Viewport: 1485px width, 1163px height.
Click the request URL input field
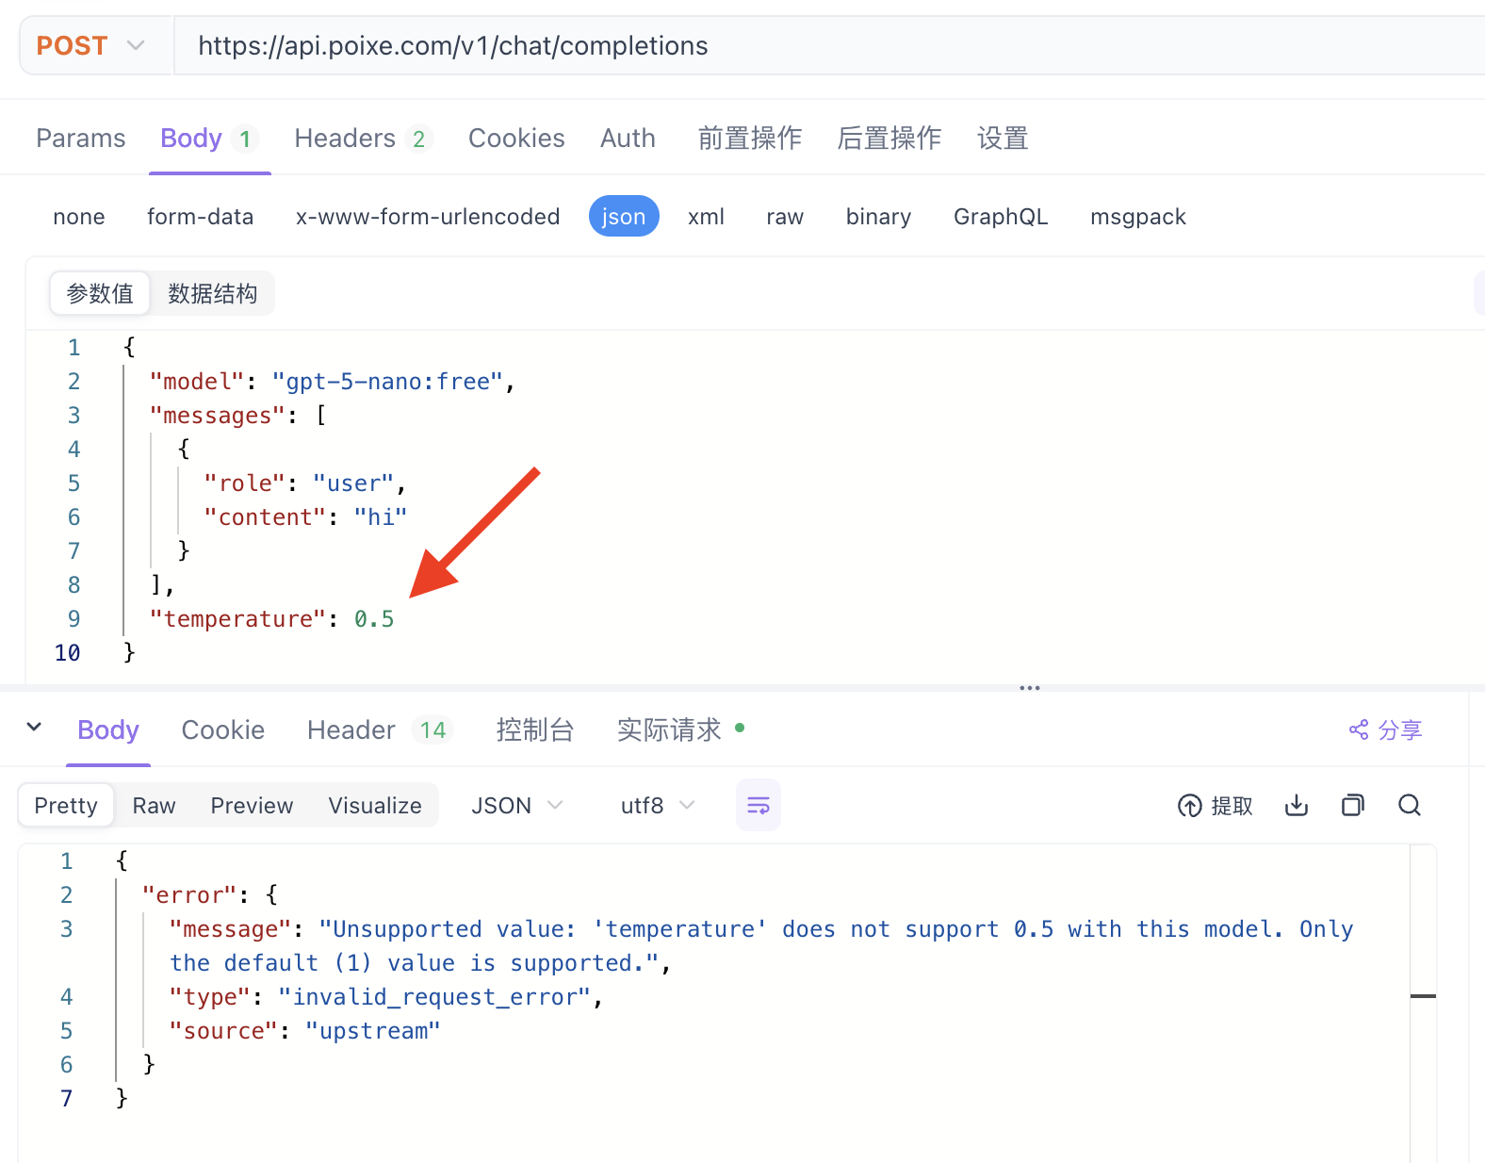click(x=829, y=45)
